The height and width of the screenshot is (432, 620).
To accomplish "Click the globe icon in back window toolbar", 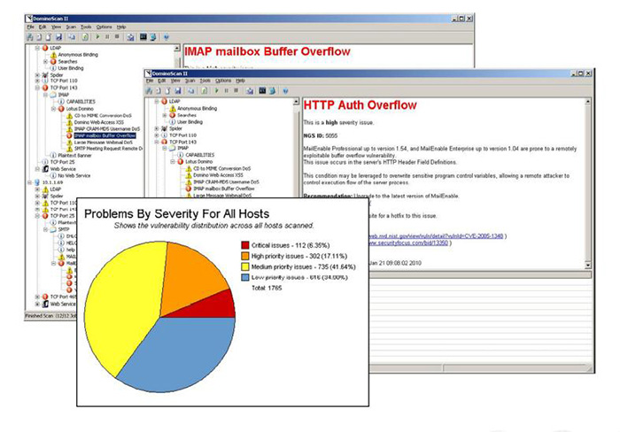I will point(152,37).
